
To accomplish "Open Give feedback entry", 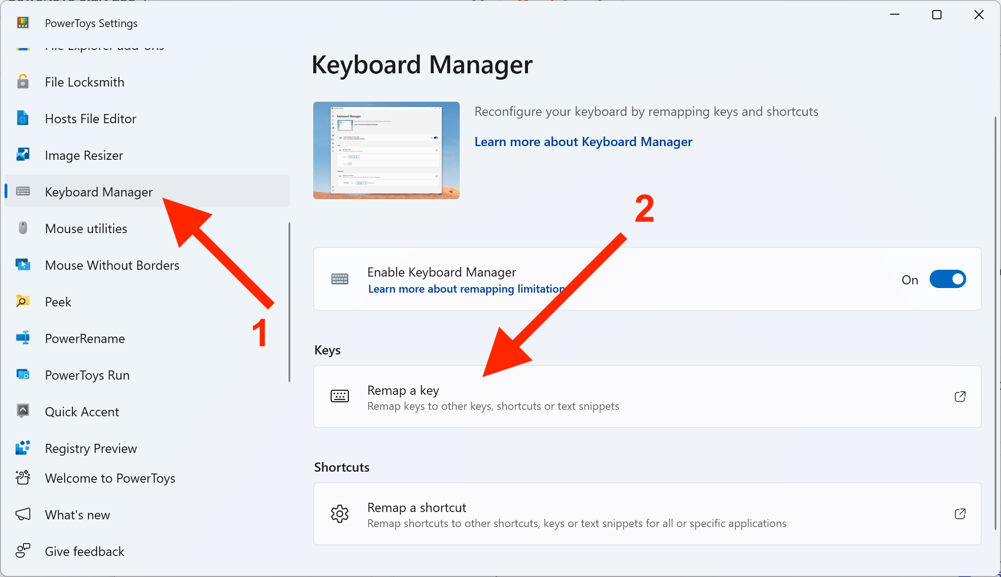I will tap(147, 551).
